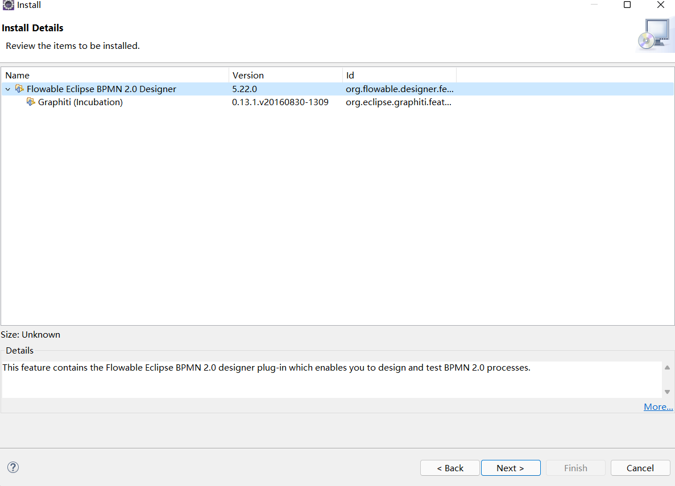Screen dimensions: 675x486
Task: Click the Details scrollbar track
Action: click(x=666, y=379)
